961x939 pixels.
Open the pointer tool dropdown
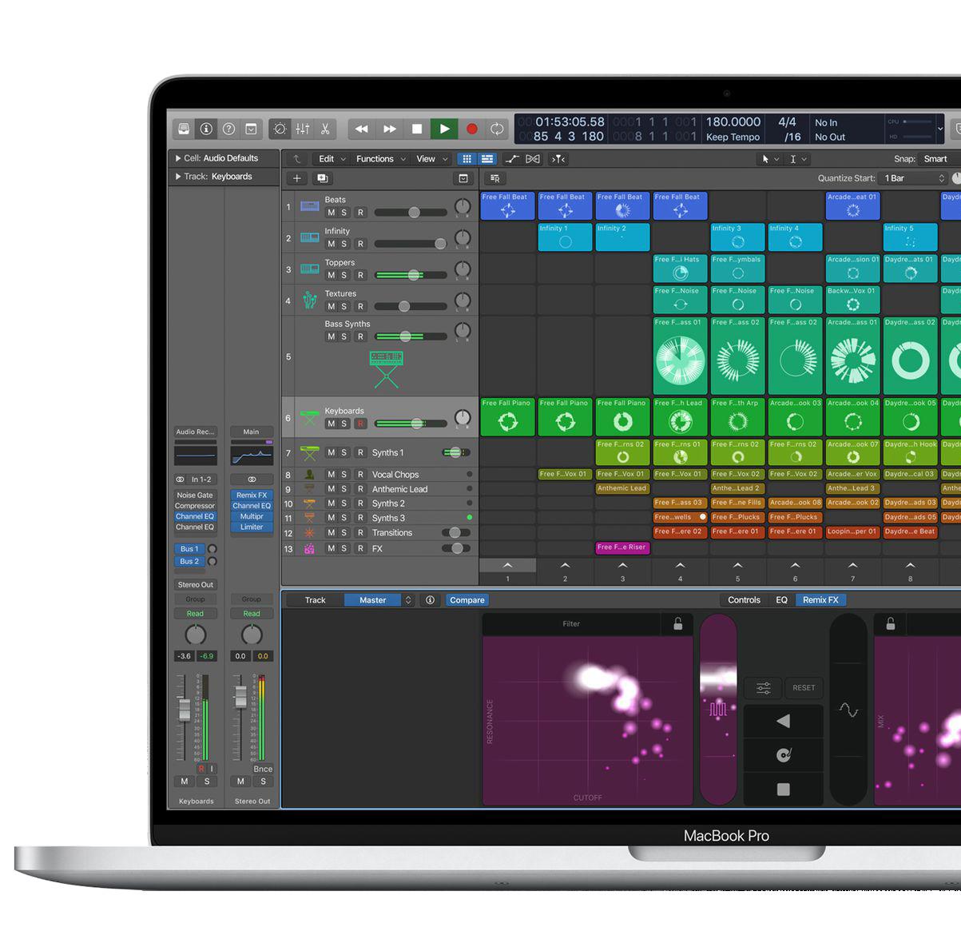pyautogui.click(x=770, y=159)
